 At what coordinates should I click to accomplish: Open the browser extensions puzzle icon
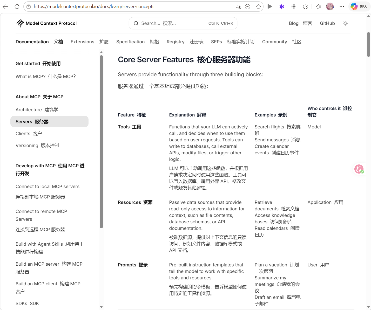[305, 6]
